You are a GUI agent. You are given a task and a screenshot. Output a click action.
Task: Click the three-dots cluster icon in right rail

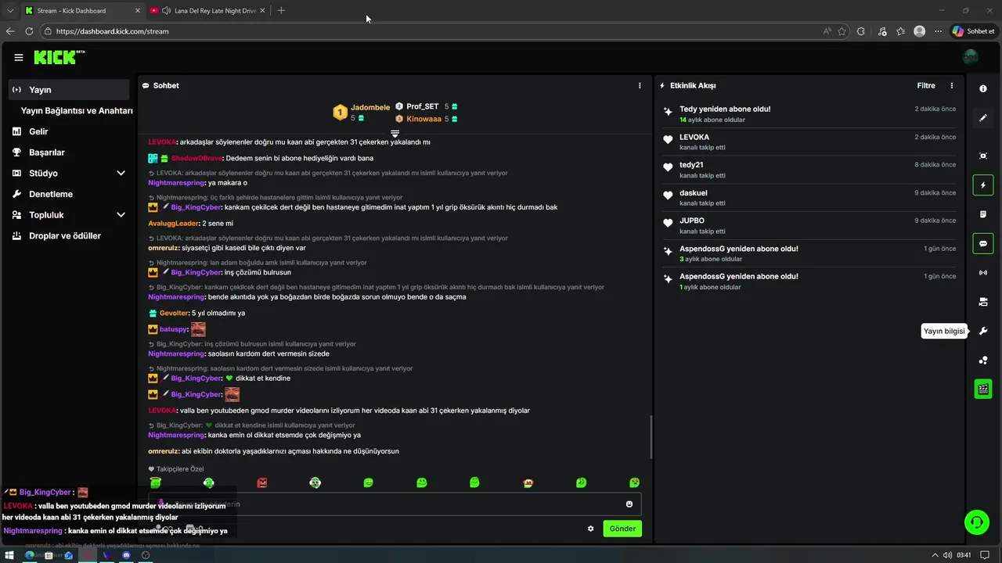983,360
